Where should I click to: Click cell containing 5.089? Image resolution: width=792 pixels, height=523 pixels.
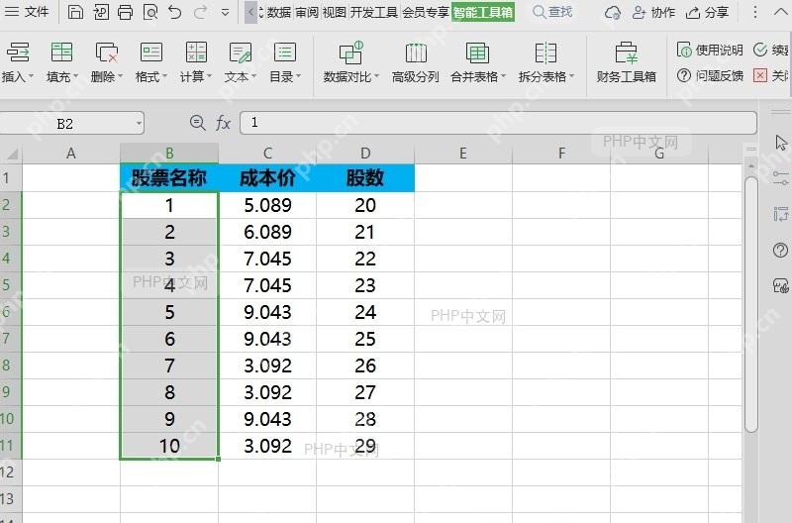point(267,205)
